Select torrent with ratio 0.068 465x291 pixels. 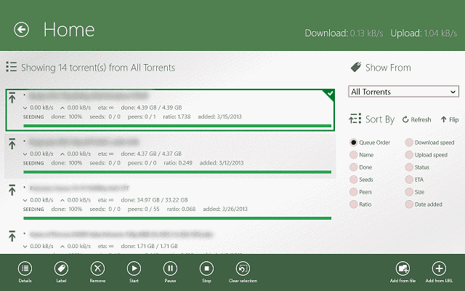(170, 202)
